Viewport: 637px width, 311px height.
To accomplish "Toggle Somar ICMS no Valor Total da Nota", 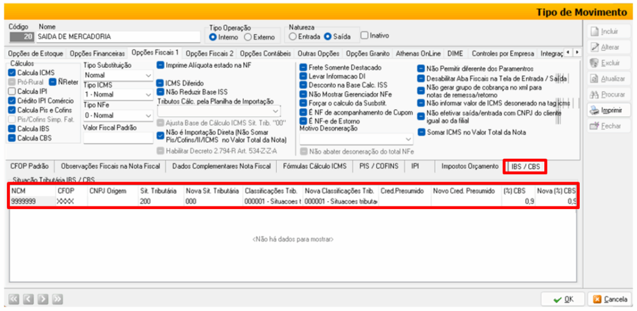I will point(422,132).
